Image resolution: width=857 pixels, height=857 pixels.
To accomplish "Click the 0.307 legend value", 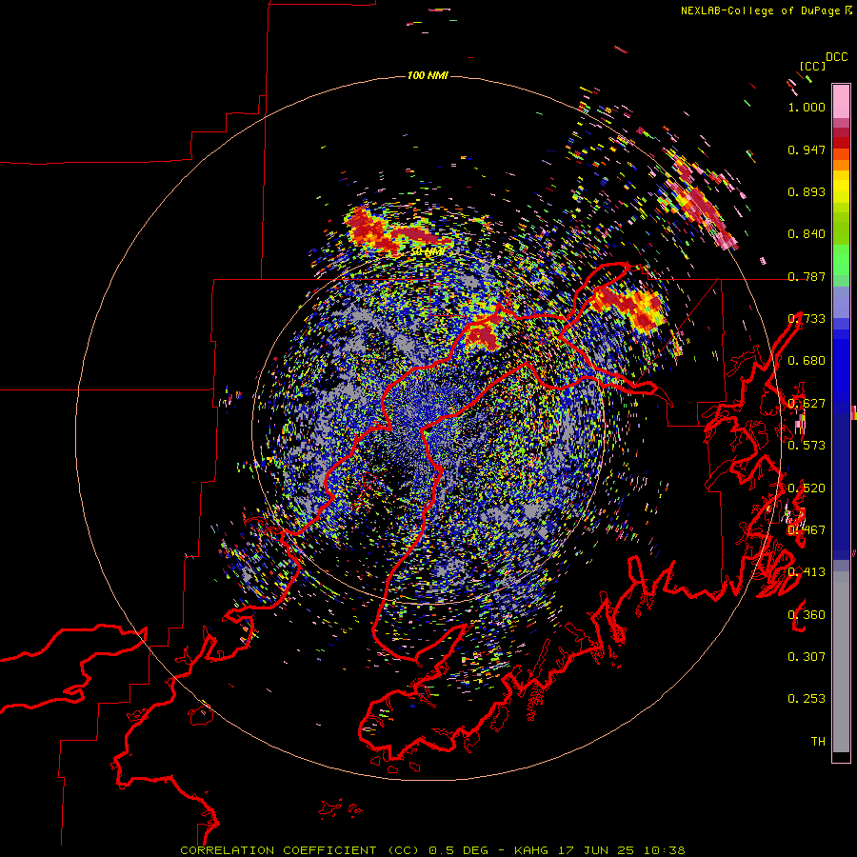I will pyautogui.click(x=807, y=657).
